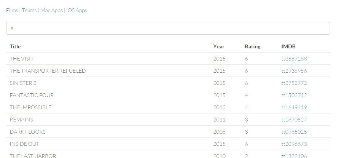Follow Inside Out's link tt2096673
Viewport: 338px width, 158px height.
[294, 144]
